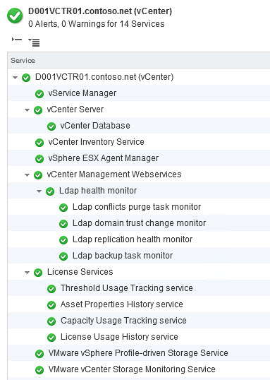Collapse the Ldap health monitor node
The height and width of the screenshot is (380, 270).
tap(39, 191)
